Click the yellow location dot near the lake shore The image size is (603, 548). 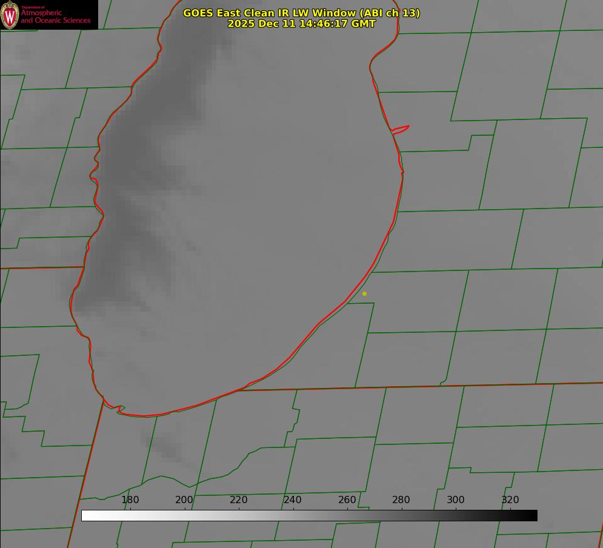pos(365,294)
